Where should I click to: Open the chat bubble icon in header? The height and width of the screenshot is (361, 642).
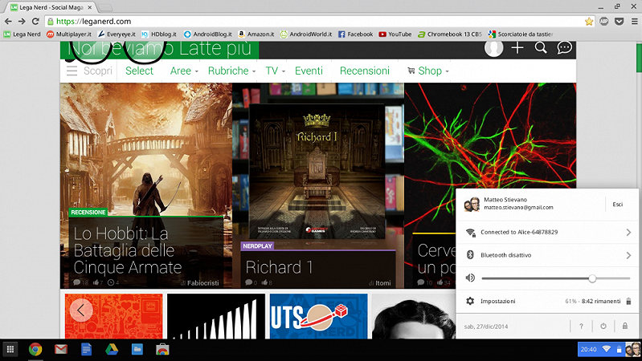click(564, 48)
